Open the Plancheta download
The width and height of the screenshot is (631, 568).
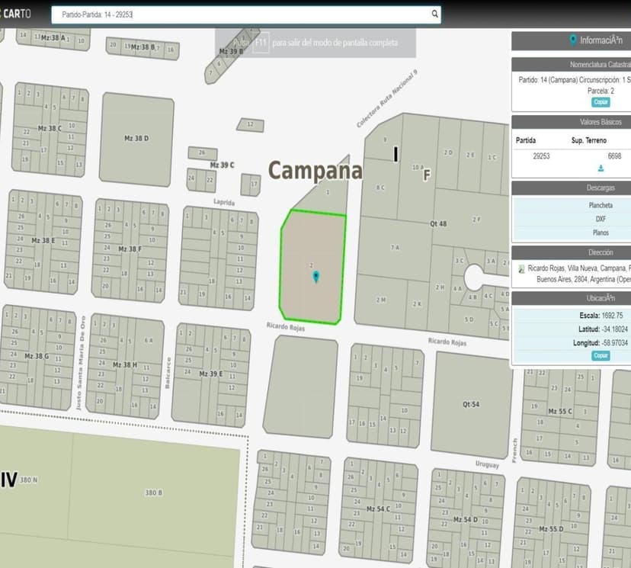601,205
